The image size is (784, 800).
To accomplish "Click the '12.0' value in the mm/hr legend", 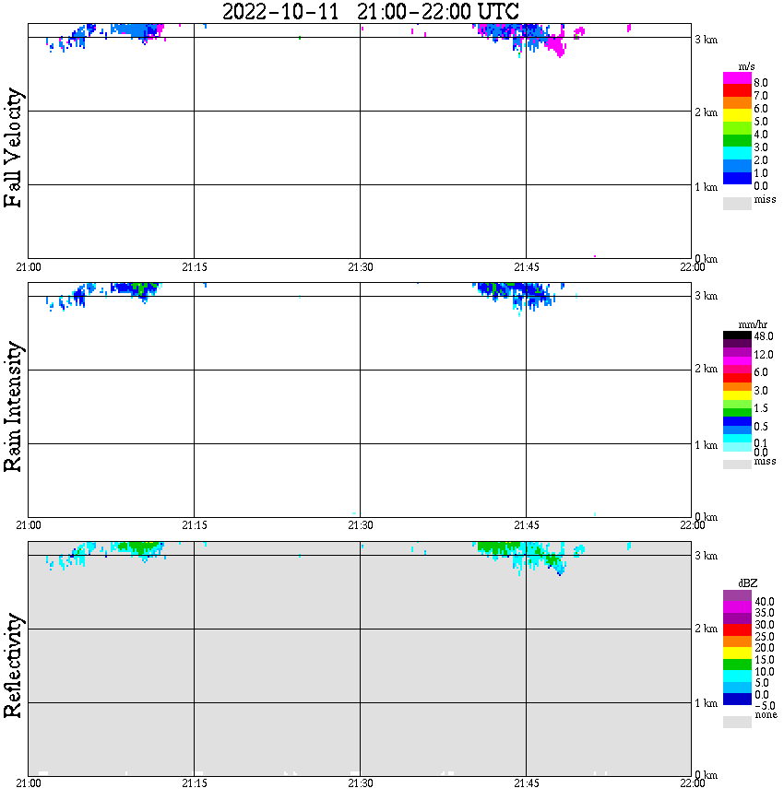I will (764, 354).
